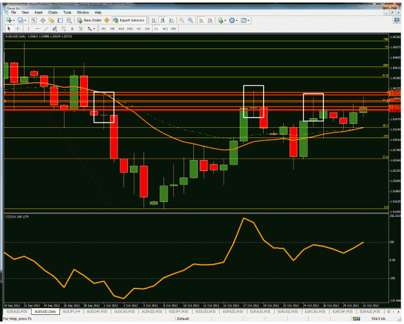Toggle the Terminal window icon
404x324 pixels.
pyautogui.click(x=60, y=20)
